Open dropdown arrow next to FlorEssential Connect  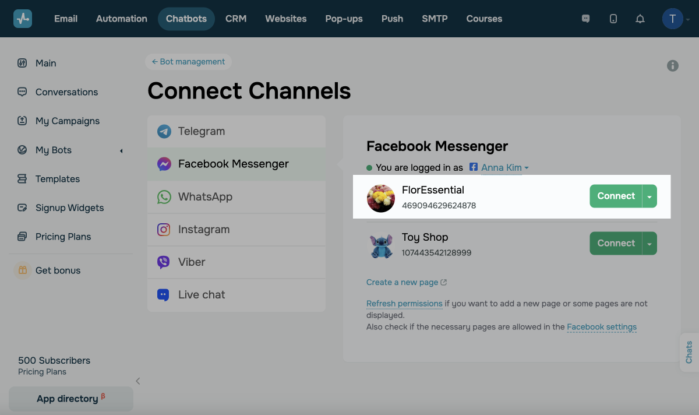[649, 196]
